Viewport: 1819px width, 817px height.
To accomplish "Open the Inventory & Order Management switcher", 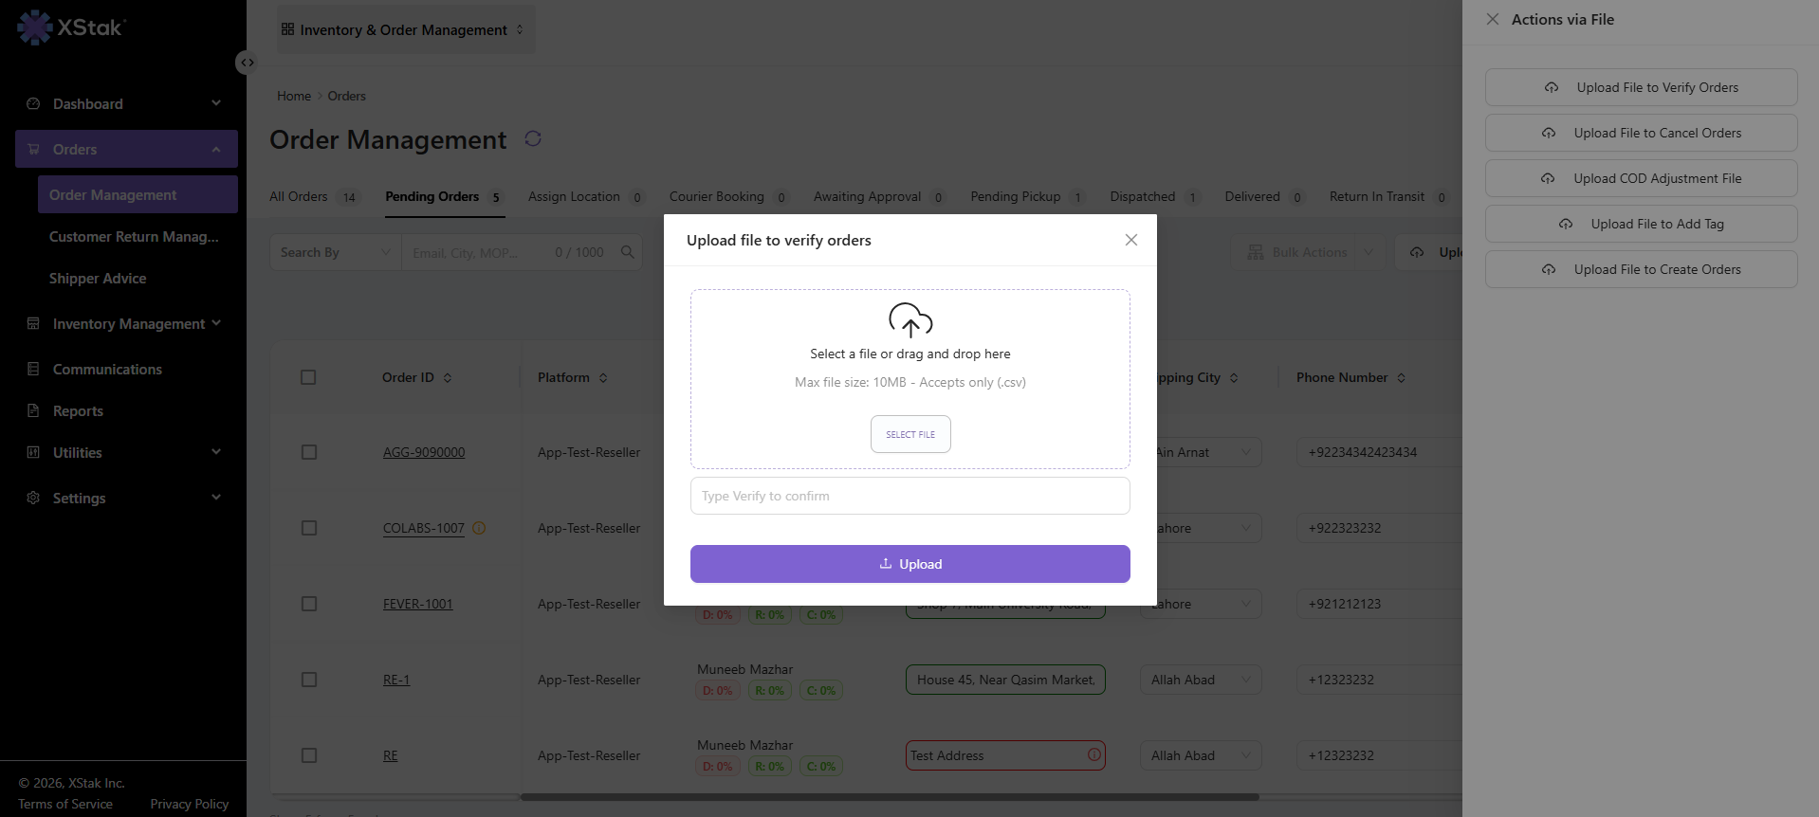I will click(x=405, y=29).
